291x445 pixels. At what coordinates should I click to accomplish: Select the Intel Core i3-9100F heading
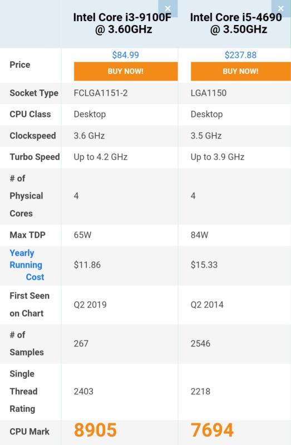(122, 23)
